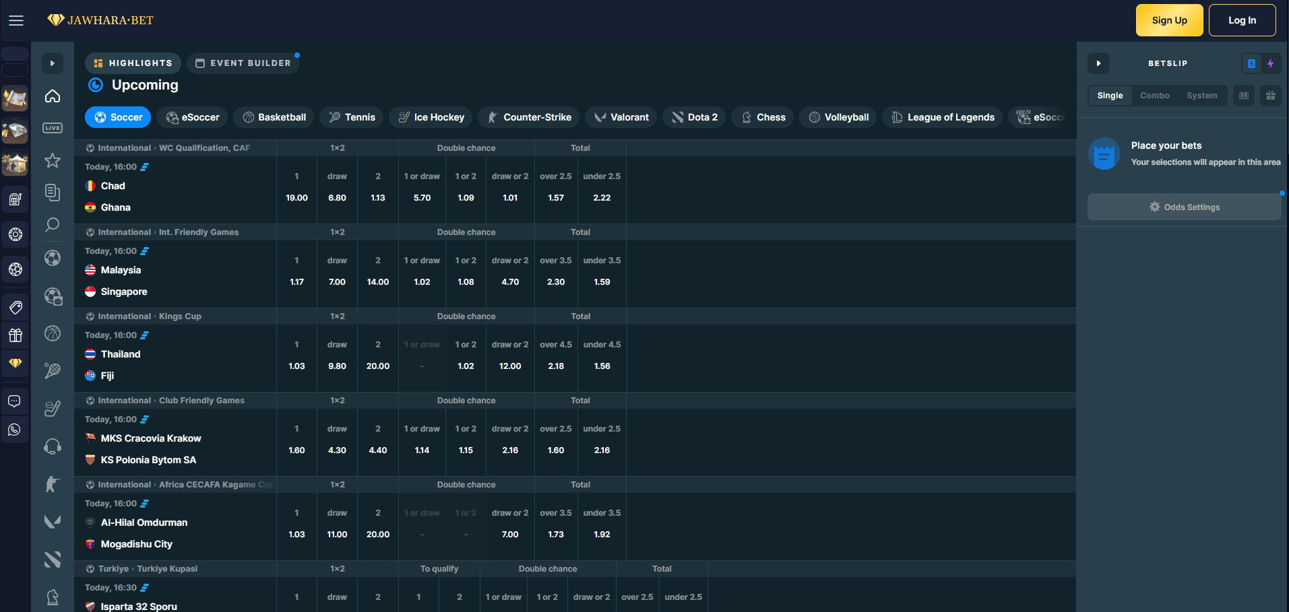
Task: Click the Sign Up button
Action: (x=1169, y=20)
